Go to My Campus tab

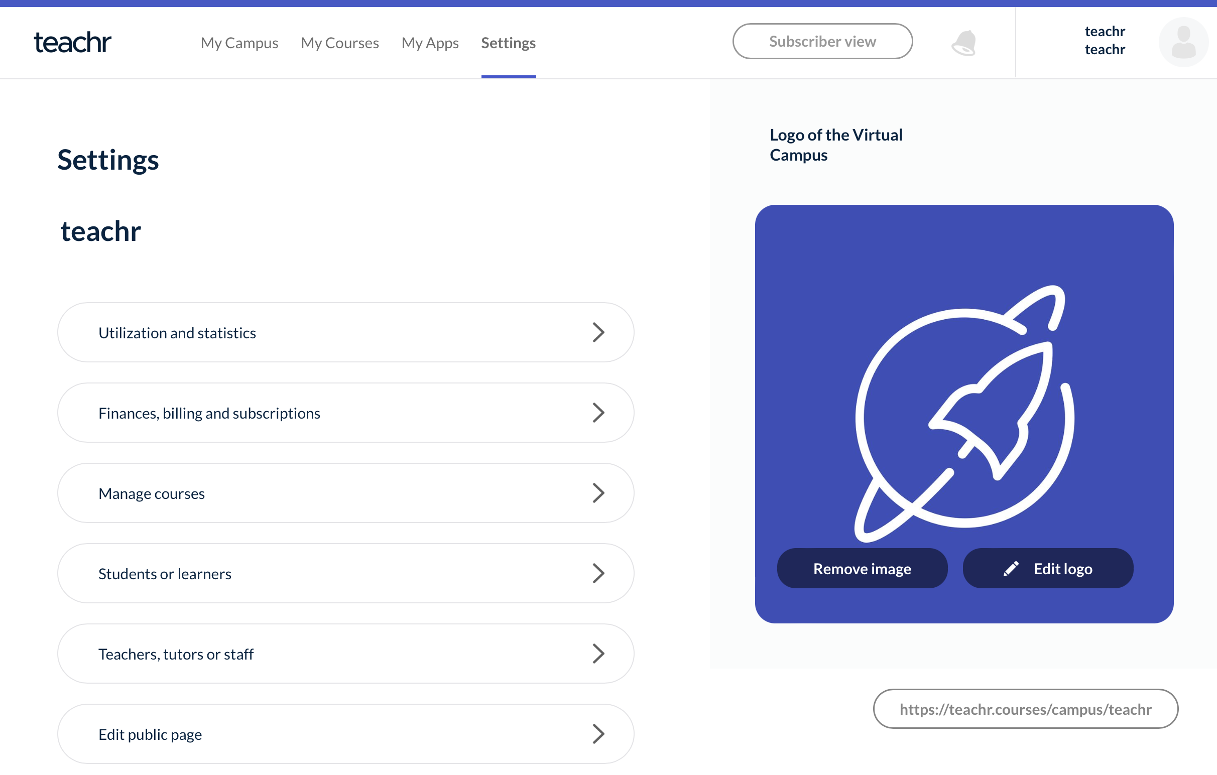click(239, 43)
